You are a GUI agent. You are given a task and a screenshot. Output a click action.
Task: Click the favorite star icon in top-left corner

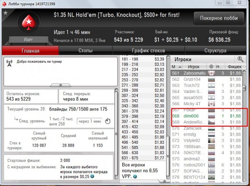5,13
